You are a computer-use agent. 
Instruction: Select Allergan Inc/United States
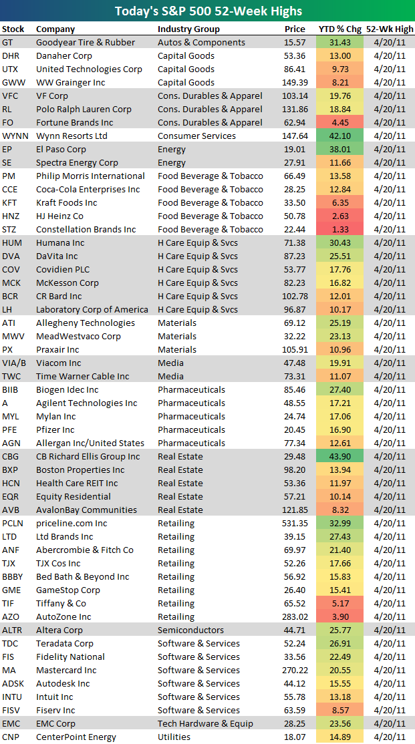coord(90,443)
